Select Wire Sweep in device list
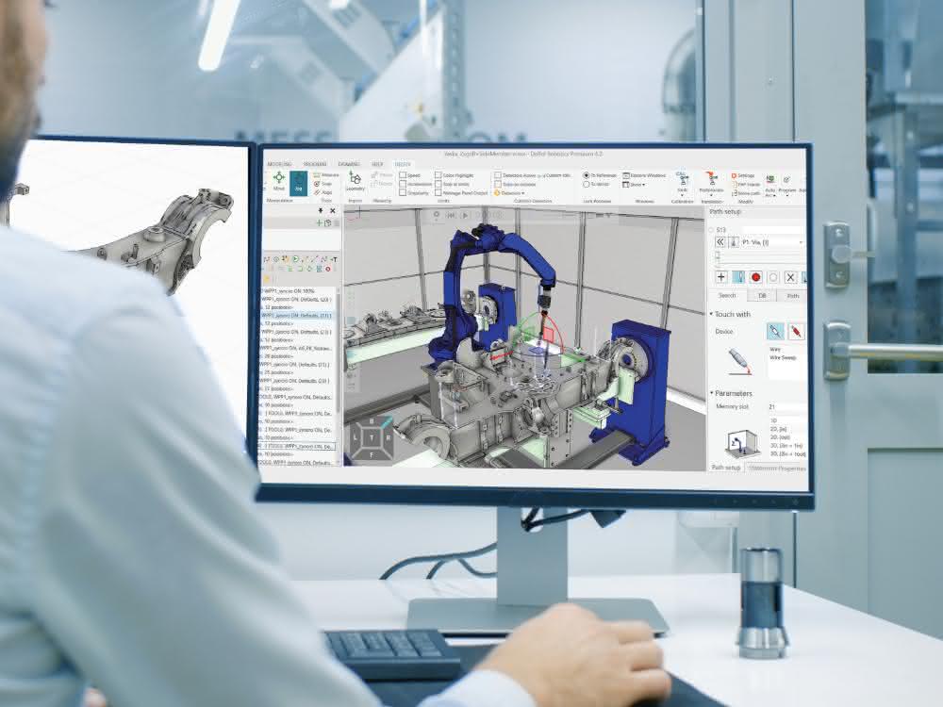Viewport: 943px width, 707px height. tap(783, 357)
